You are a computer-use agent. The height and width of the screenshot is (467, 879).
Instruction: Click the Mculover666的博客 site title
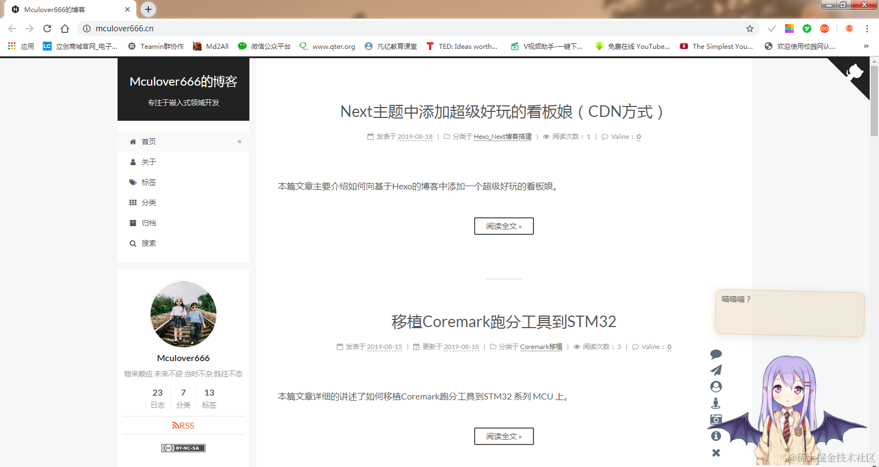coord(183,82)
